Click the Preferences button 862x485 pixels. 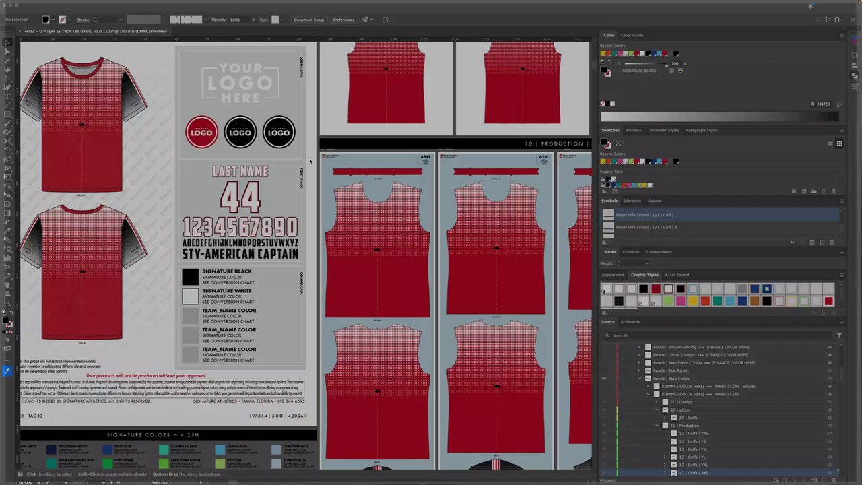point(343,20)
